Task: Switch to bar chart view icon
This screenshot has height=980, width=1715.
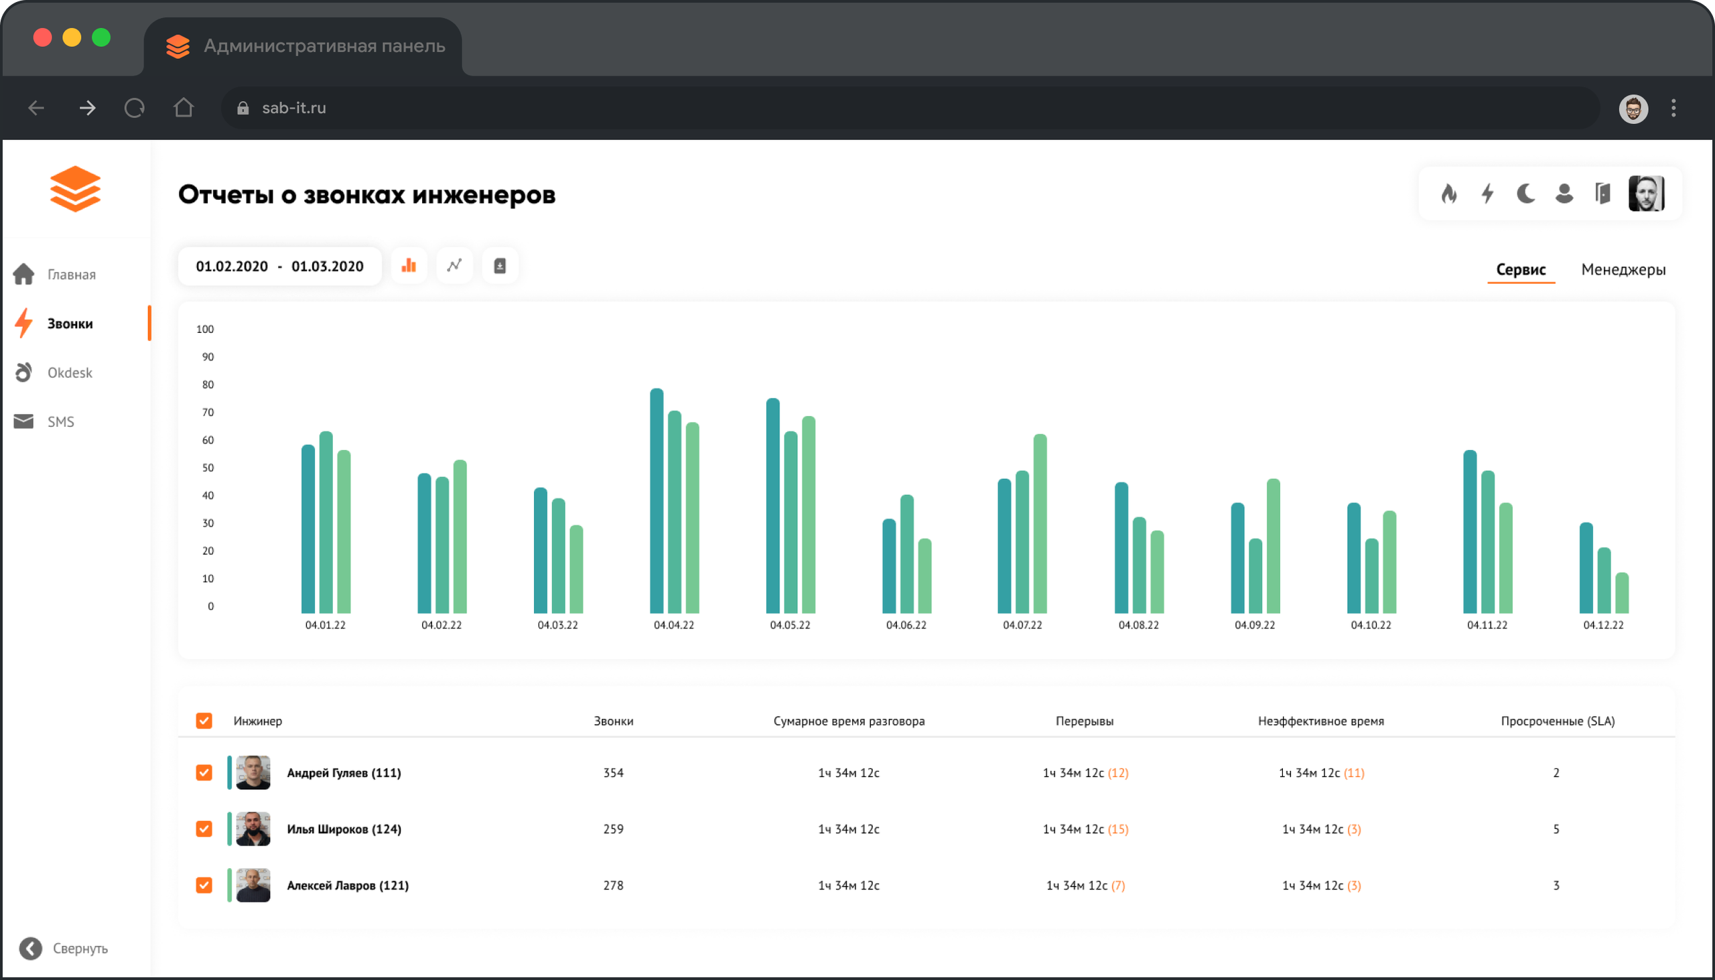Action: coord(409,266)
